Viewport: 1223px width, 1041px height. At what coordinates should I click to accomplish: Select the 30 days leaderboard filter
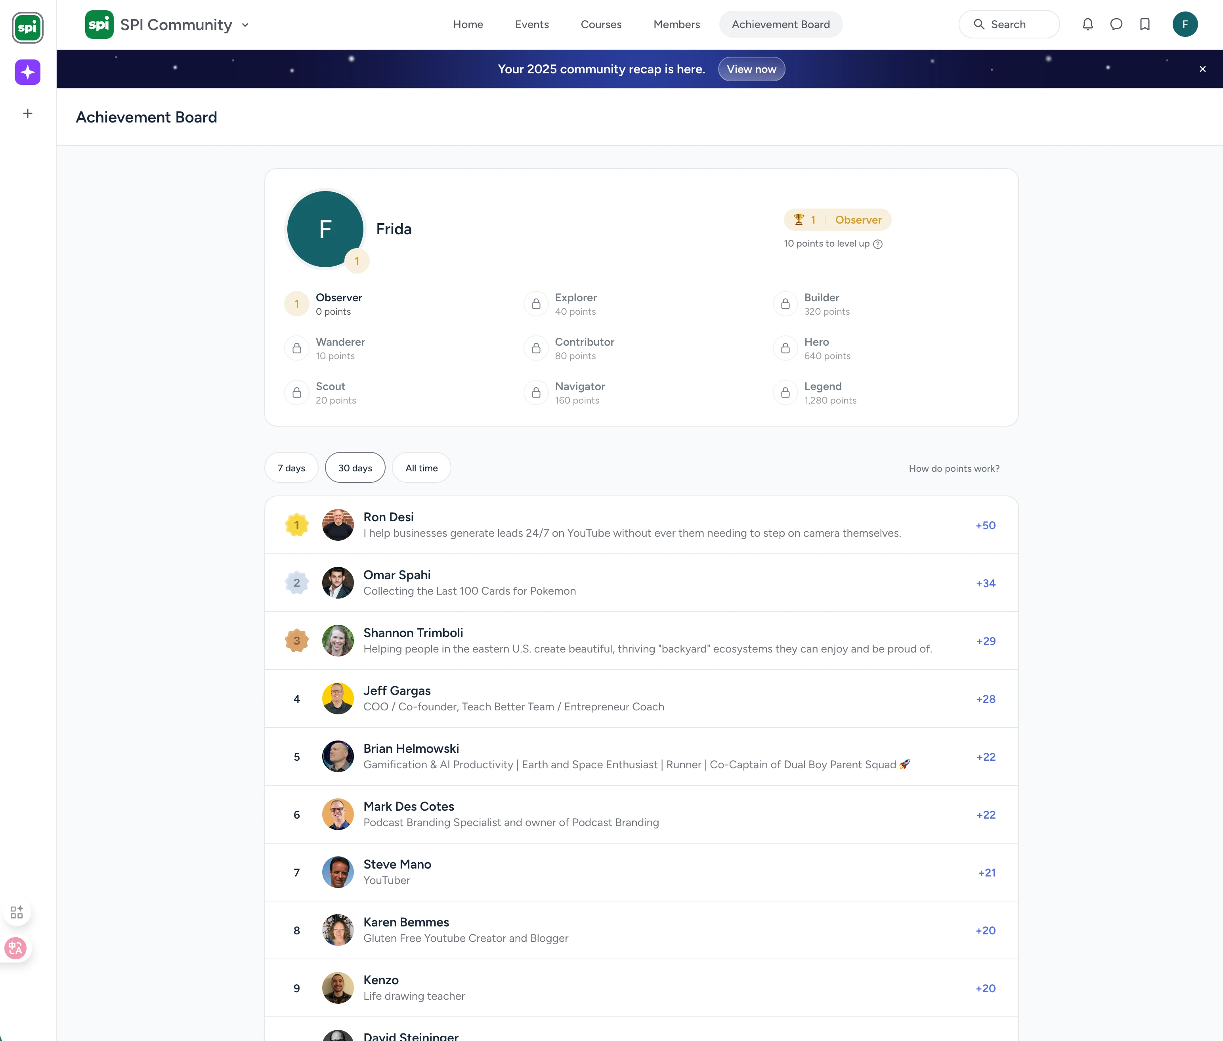pyautogui.click(x=355, y=468)
